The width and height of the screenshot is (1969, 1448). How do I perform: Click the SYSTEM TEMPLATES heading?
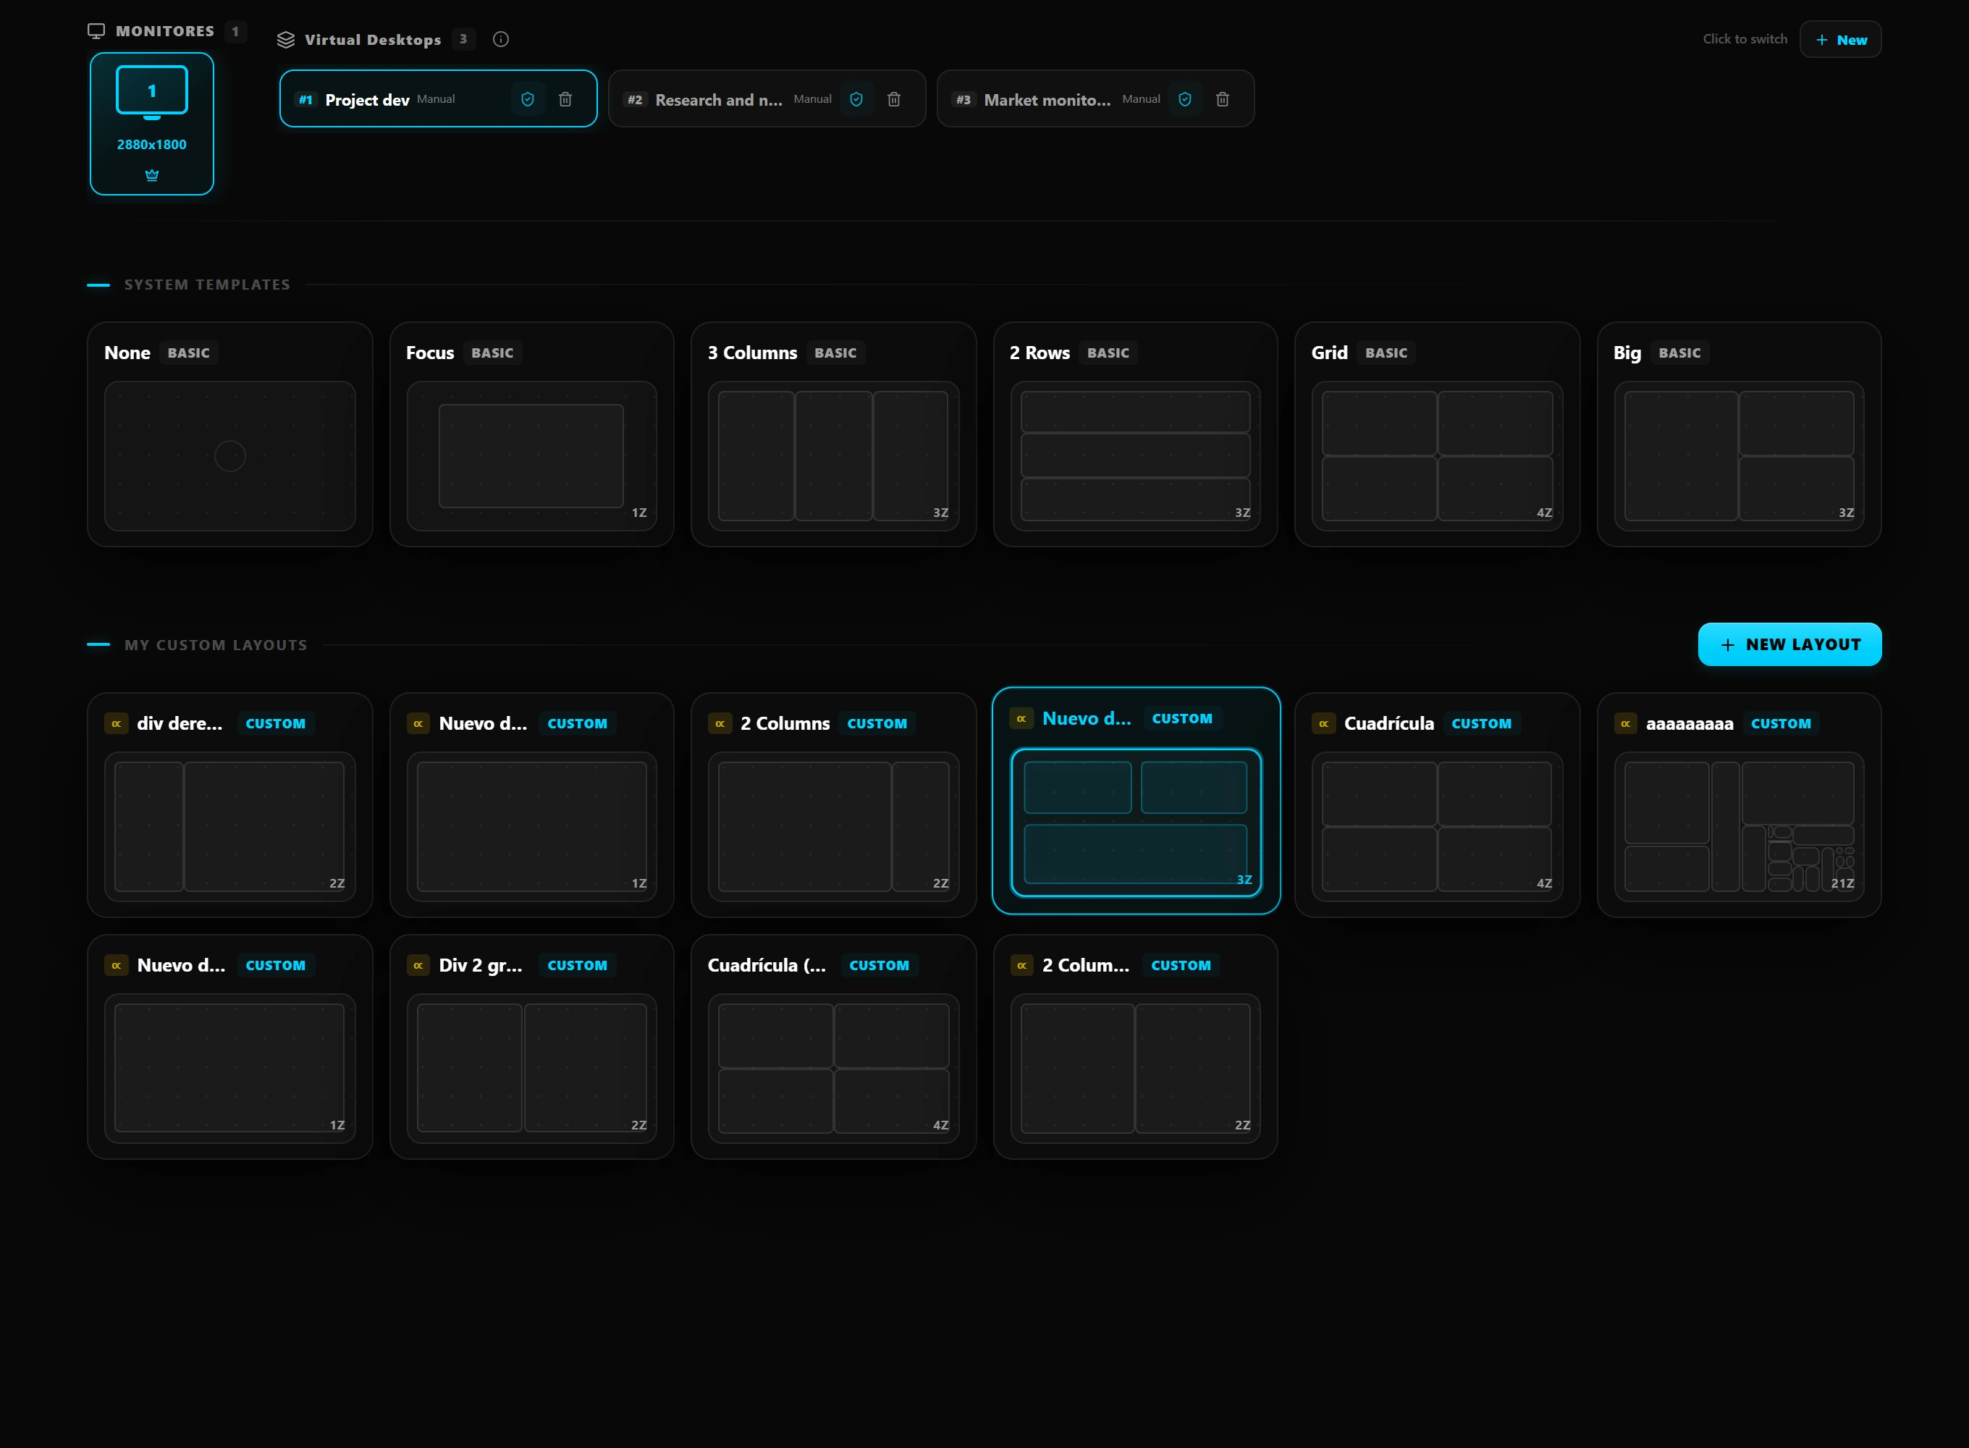(207, 284)
